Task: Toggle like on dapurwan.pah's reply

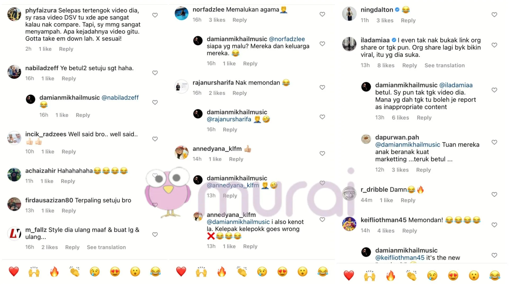Action: point(494,142)
